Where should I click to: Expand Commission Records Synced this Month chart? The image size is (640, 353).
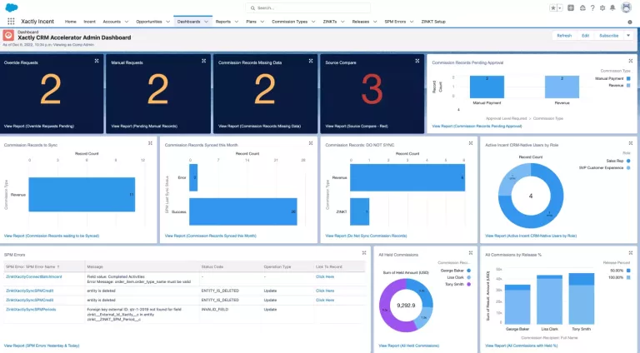tap(311, 143)
